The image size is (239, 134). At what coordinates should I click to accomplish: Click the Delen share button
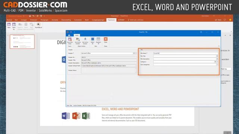[218, 20]
